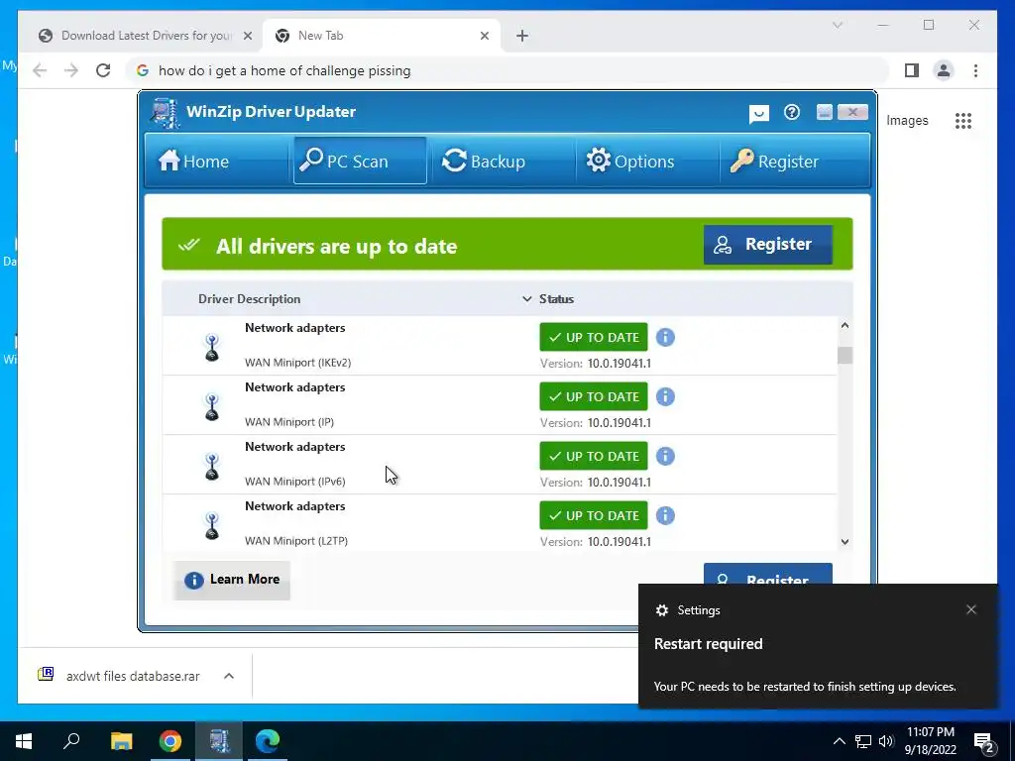The image size is (1015, 761).
Task: Click UP TO DATE badge for WAN Miniport (IPv6)
Action: click(x=594, y=456)
